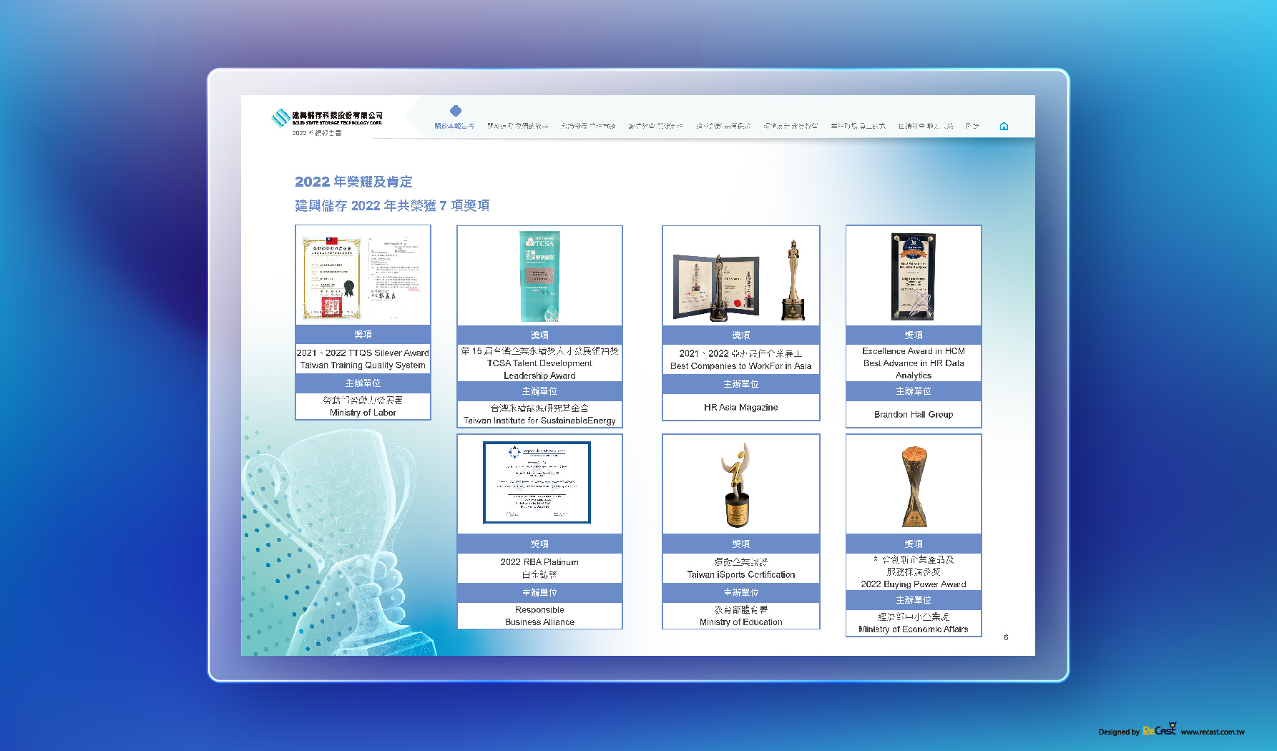The image size is (1277, 751).
Task: Select the 'Ministry of Education' organizer text
Action: click(x=740, y=622)
